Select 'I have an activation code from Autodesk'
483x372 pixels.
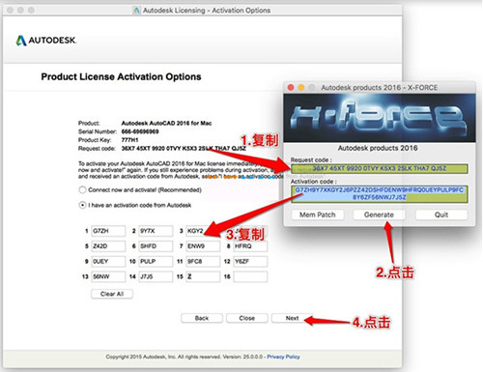click(x=82, y=205)
